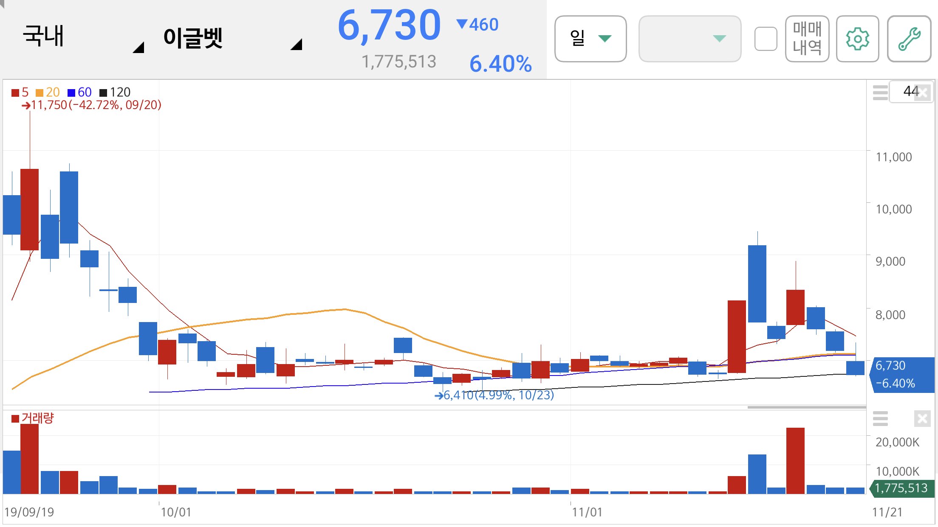Open the empty dropdown beside 일
Image resolution: width=938 pixels, height=527 pixels.
[x=690, y=39]
